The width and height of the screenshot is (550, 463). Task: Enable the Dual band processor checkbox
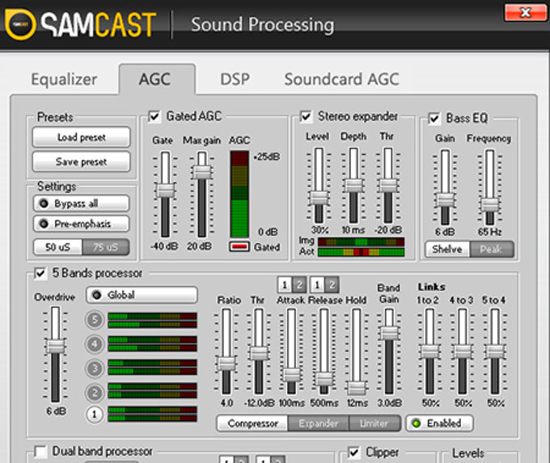pyautogui.click(x=40, y=452)
